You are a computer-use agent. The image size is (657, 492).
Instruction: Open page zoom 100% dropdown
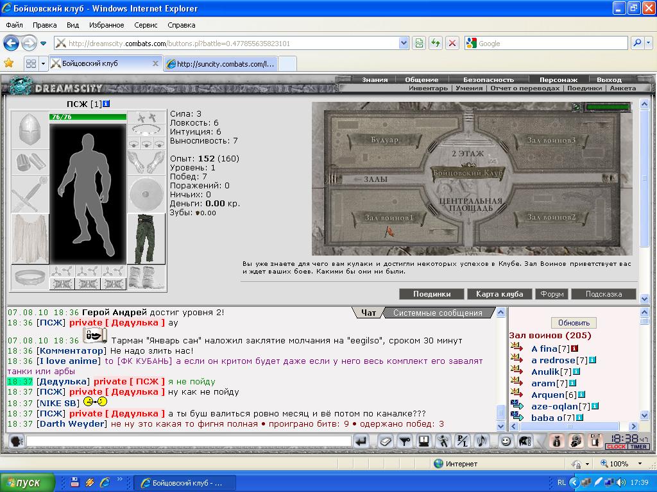pos(640,464)
